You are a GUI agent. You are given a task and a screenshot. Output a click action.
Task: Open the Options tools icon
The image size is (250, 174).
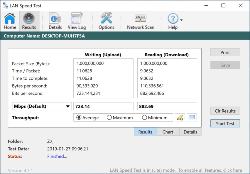106,21
